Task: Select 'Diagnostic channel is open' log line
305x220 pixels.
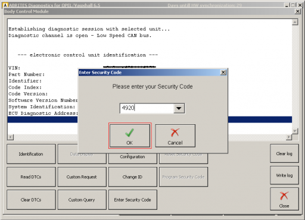Action: (x=80, y=36)
